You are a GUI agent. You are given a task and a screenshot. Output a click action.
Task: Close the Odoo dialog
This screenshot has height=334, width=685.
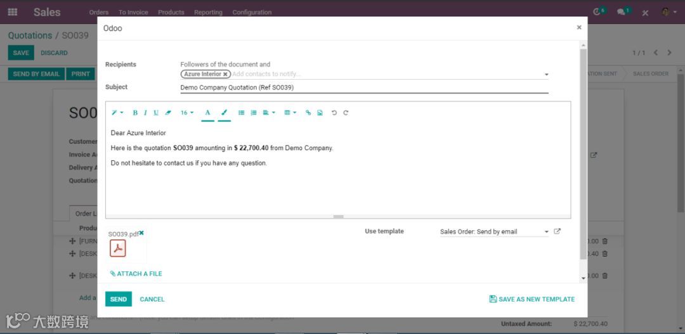coord(579,27)
